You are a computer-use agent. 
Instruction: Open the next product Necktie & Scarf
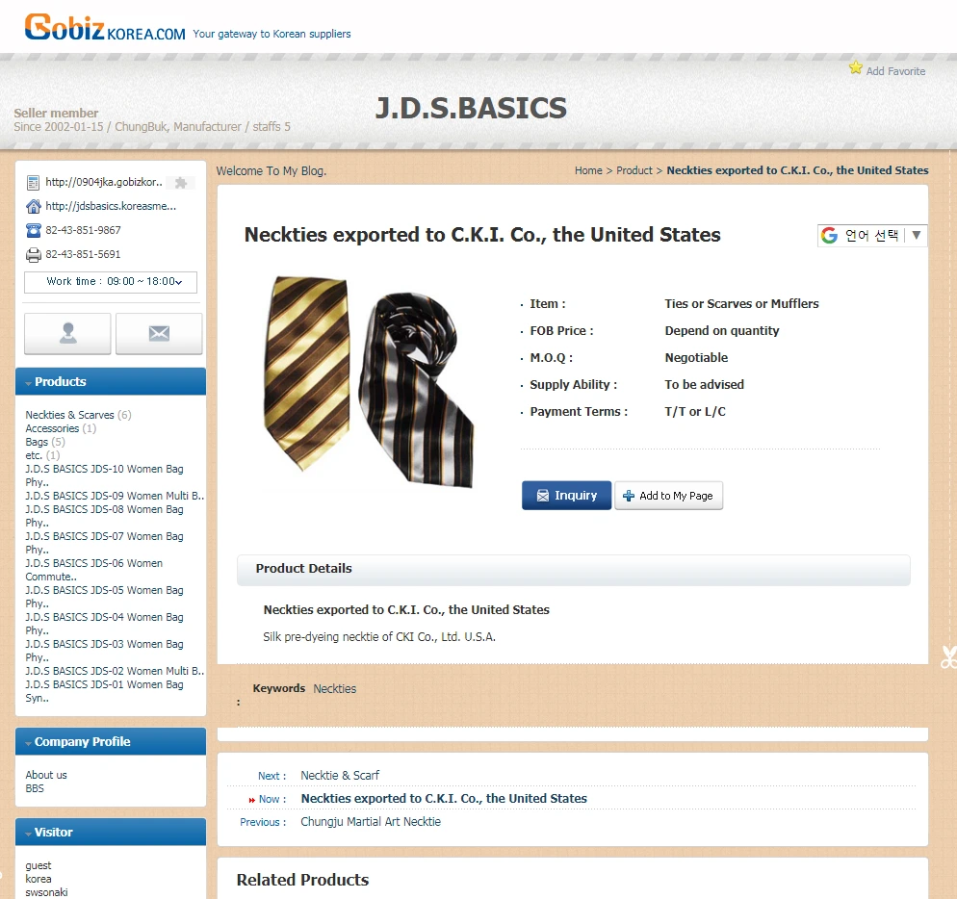pos(340,776)
